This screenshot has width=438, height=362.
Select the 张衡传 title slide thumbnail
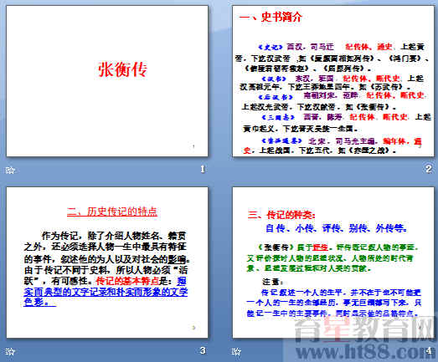coord(107,81)
